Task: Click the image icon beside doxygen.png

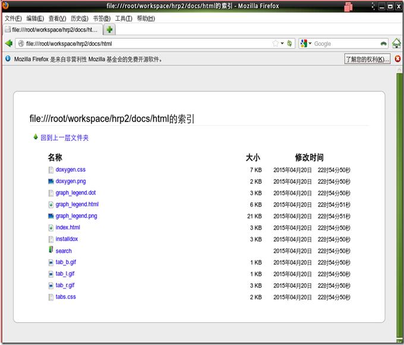Action: 50,181
